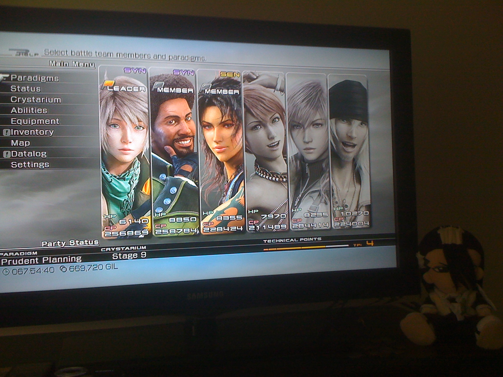Click the SYN role label above the Leader

(x=135, y=70)
